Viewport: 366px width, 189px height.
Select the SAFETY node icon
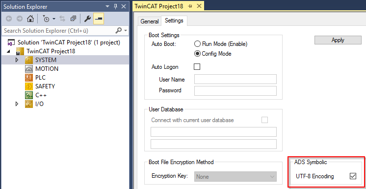point(29,86)
